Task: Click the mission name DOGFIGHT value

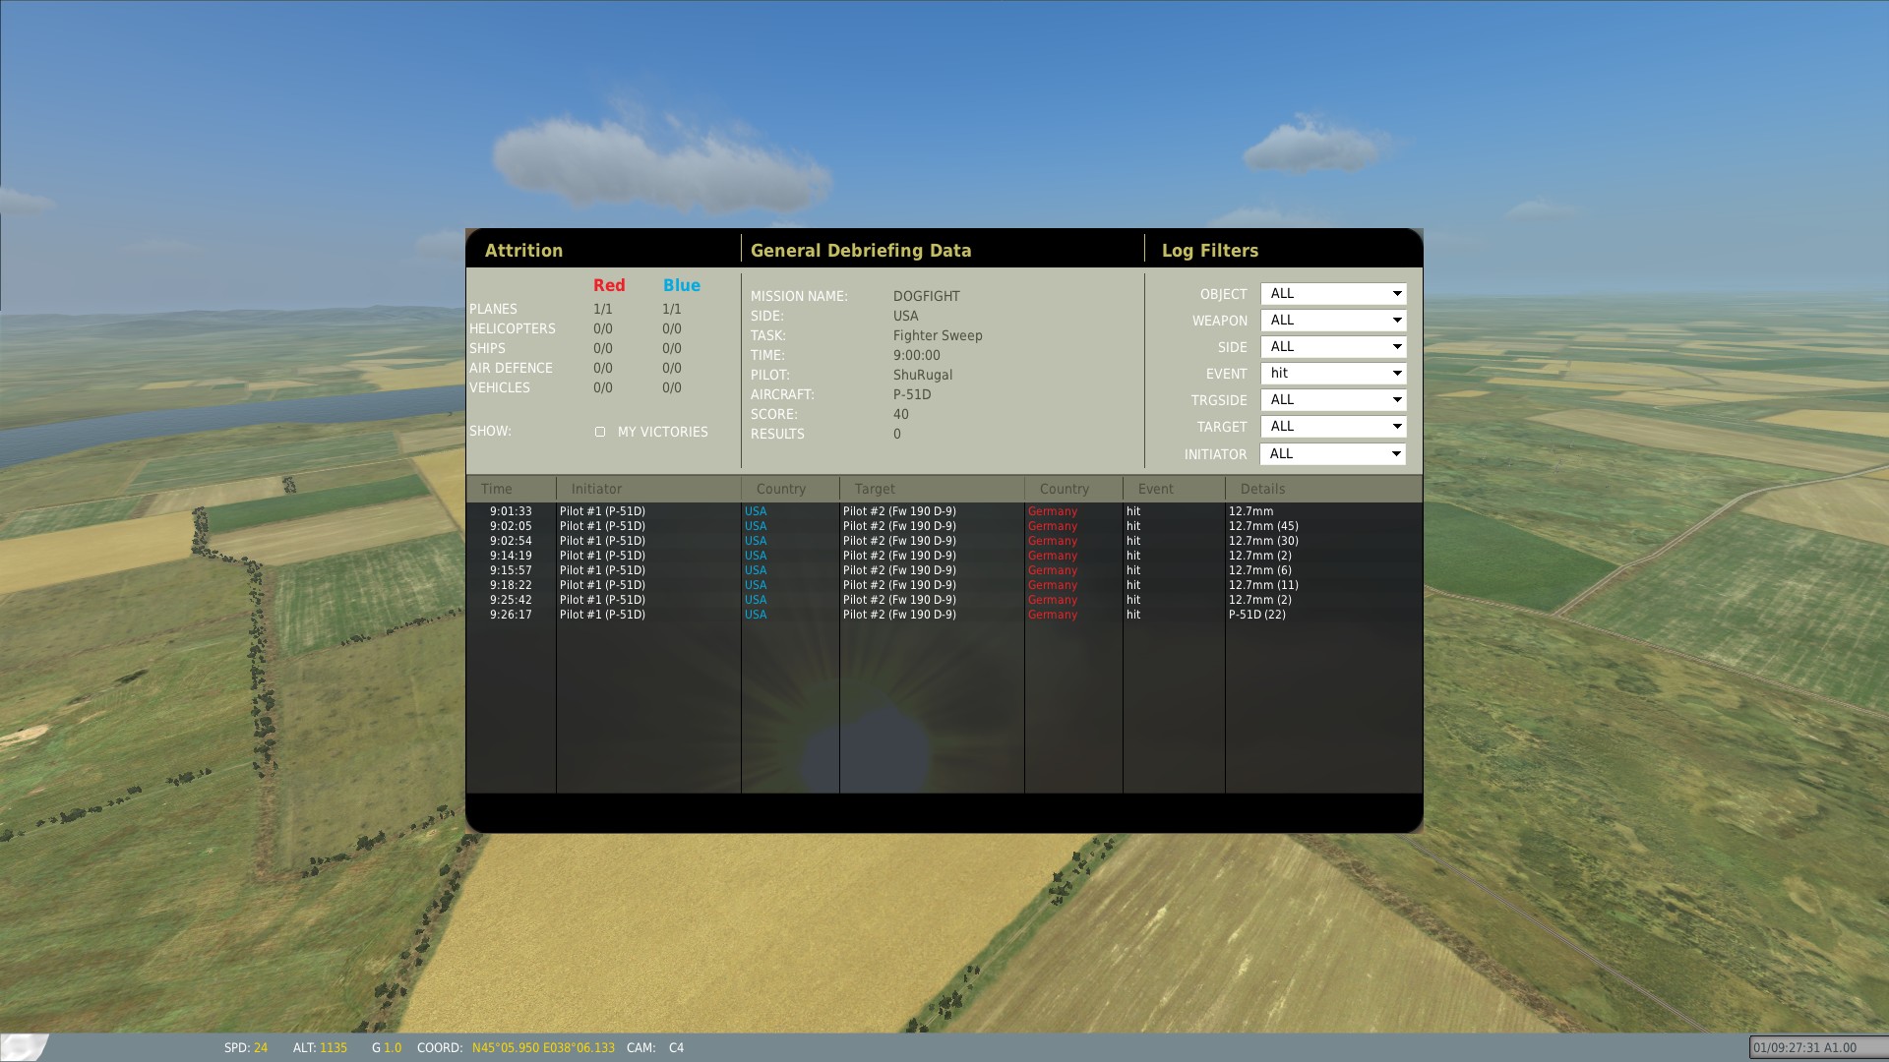Action: click(927, 296)
